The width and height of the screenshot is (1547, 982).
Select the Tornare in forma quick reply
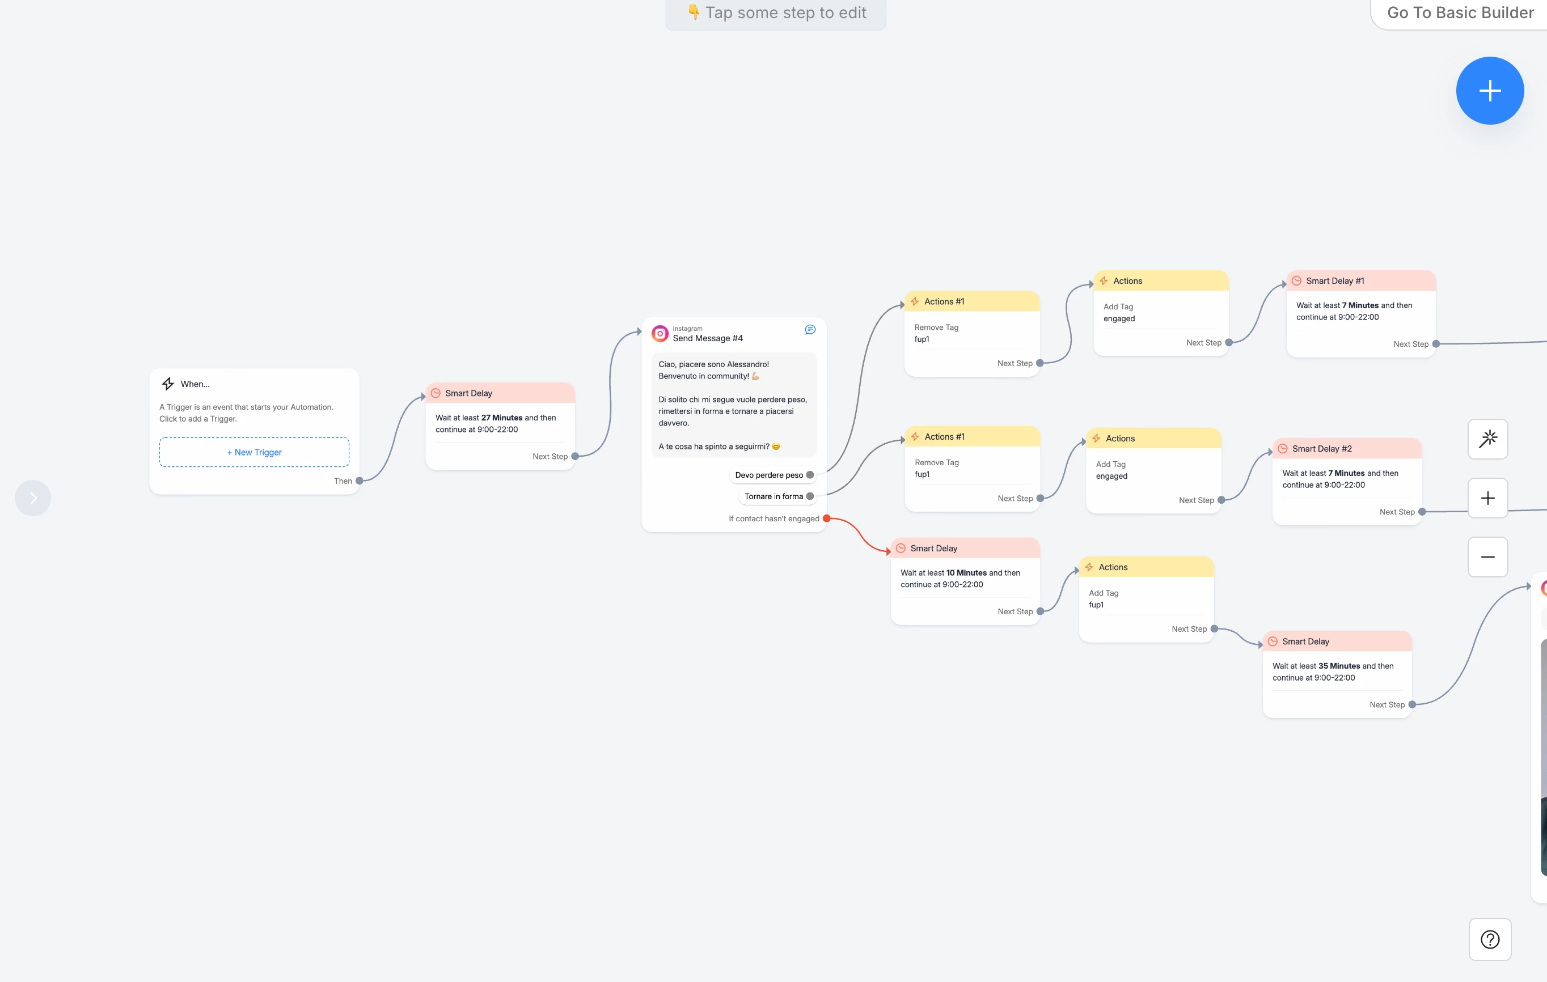773,496
